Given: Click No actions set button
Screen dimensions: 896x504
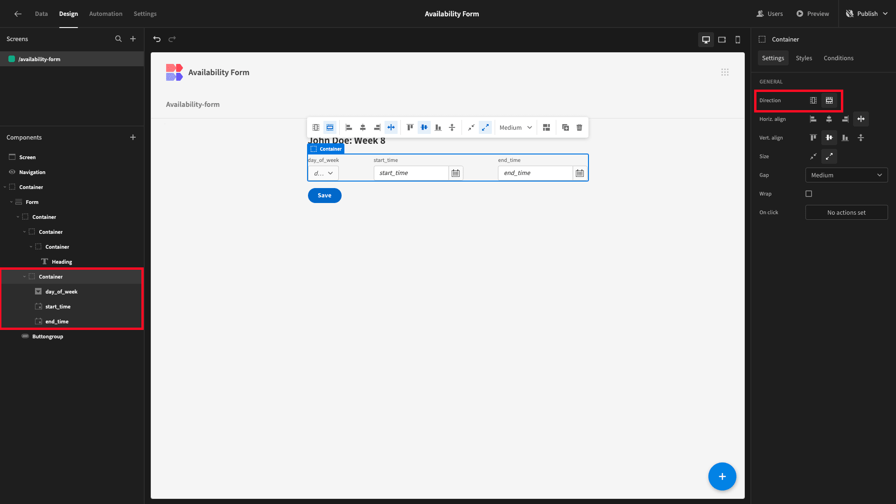Looking at the screenshot, I should 847,212.
